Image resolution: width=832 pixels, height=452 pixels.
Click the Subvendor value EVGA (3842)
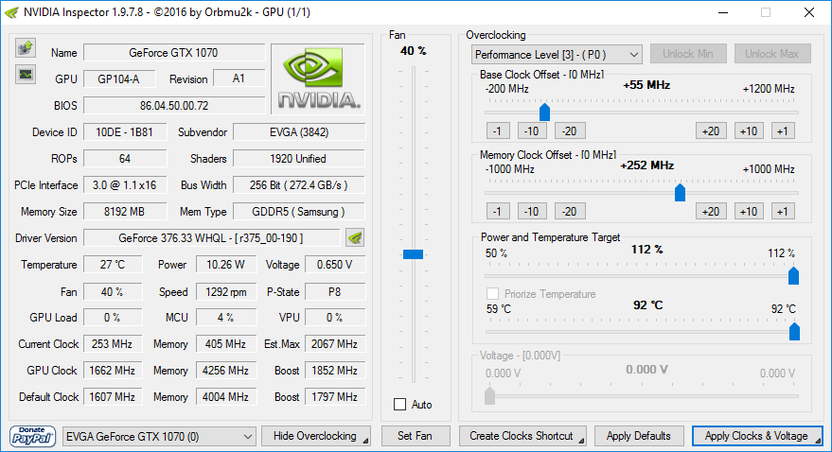299,132
